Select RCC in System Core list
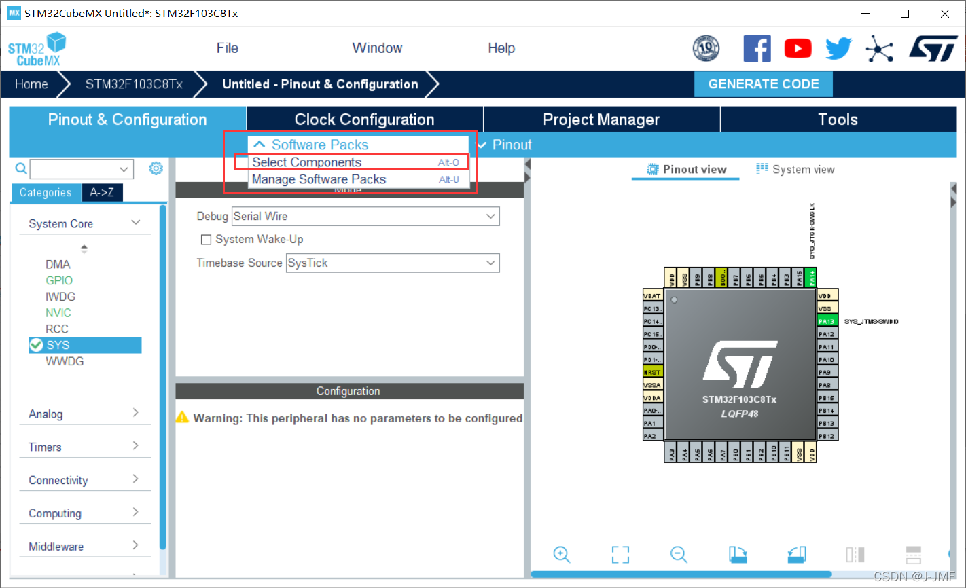966x588 pixels. pos(57,329)
